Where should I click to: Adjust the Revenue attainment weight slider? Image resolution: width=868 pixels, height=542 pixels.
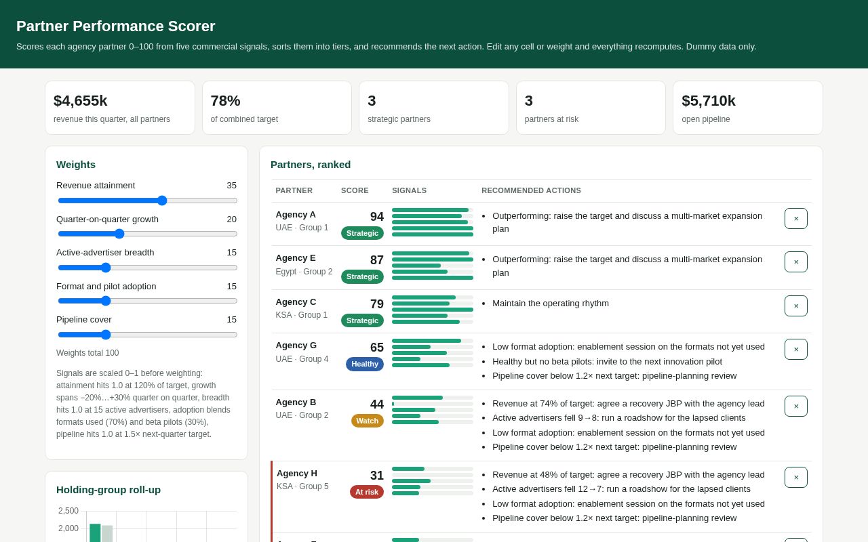[x=148, y=201]
